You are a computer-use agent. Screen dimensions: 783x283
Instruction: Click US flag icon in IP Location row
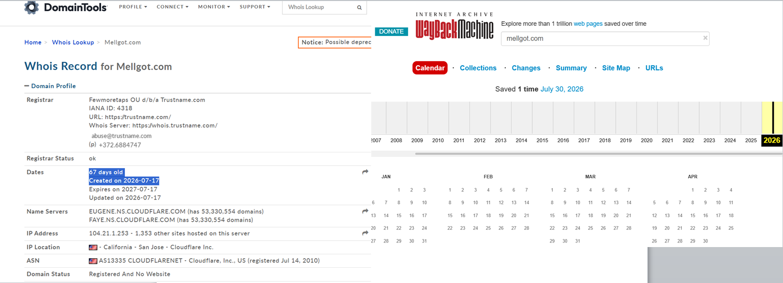coord(93,248)
